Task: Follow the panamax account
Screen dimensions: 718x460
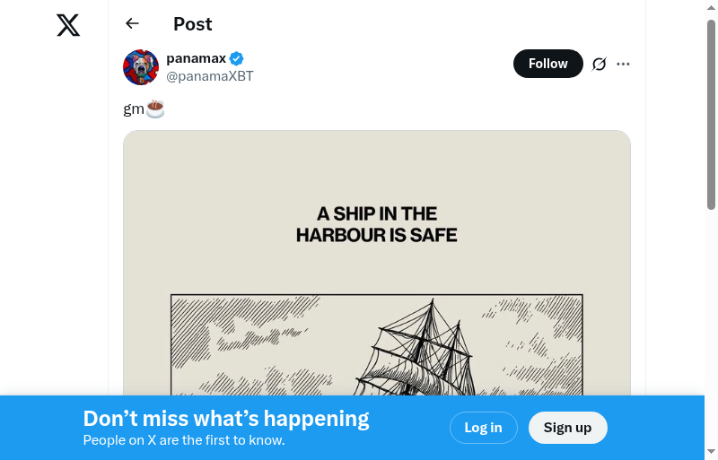Action: coord(547,64)
